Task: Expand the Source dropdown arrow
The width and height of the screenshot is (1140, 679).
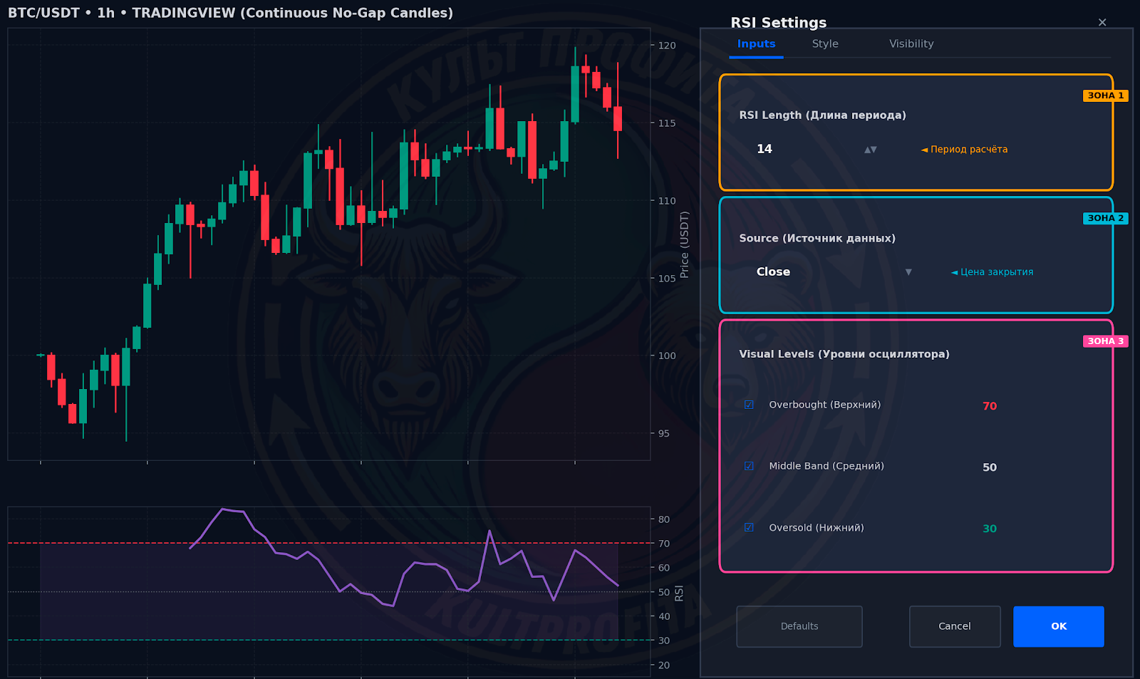Action: 908,272
